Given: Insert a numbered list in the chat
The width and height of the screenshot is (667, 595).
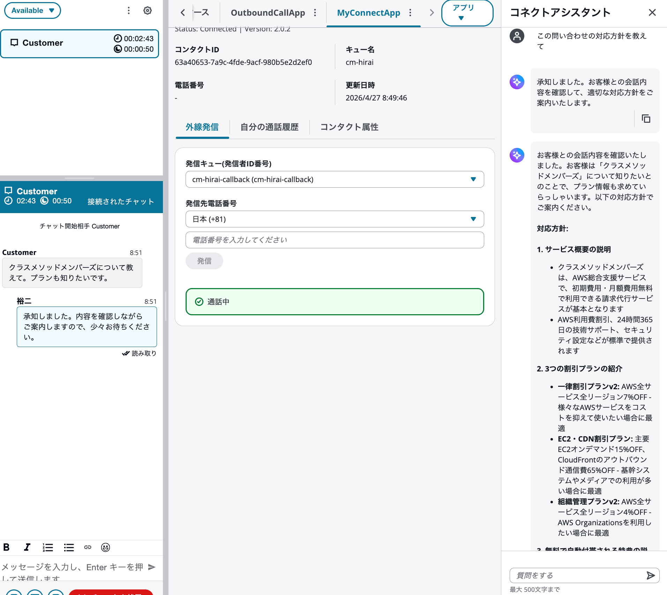Looking at the screenshot, I should 48,547.
